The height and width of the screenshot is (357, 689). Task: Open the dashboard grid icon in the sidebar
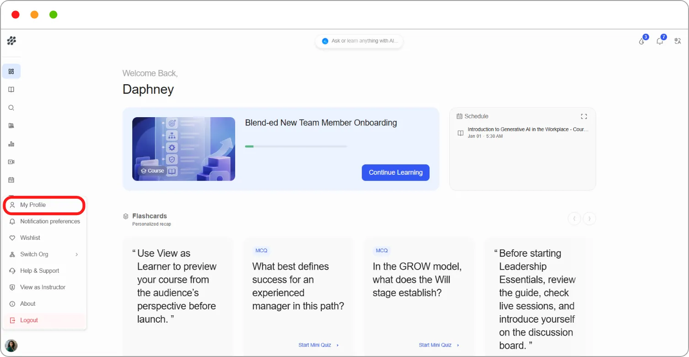pyautogui.click(x=11, y=71)
